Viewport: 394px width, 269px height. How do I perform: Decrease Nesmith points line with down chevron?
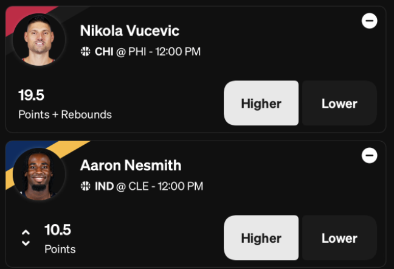26,243
